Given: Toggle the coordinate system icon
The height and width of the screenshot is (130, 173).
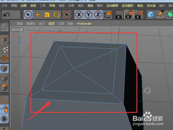Looking at the screenshot, I should coord(108,15).
